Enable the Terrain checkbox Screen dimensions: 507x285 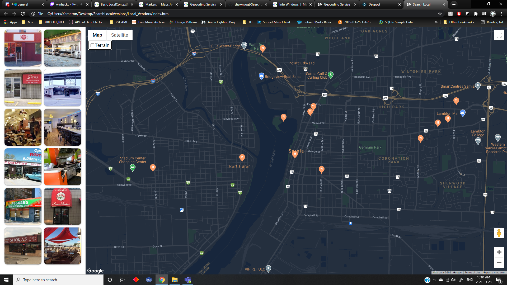[x=92, y=45]
